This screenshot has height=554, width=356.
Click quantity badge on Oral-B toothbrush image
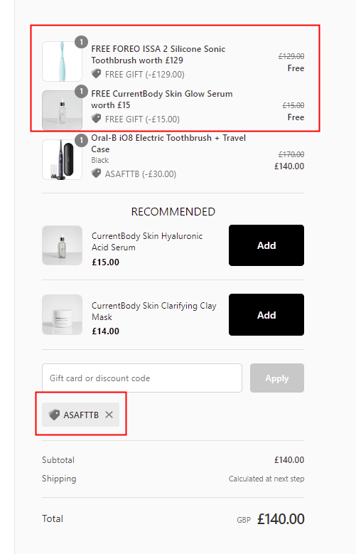click(81, 140)
